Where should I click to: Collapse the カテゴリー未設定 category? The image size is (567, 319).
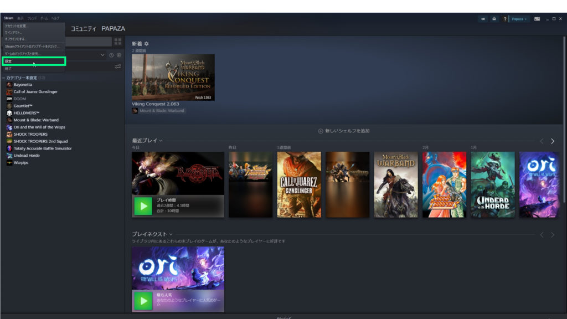click(x=3, y=78)
